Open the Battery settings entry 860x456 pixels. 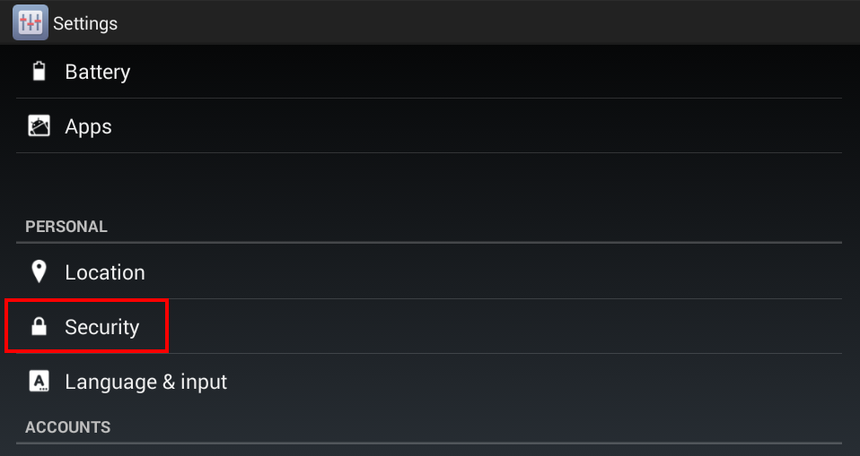[429, 71]
